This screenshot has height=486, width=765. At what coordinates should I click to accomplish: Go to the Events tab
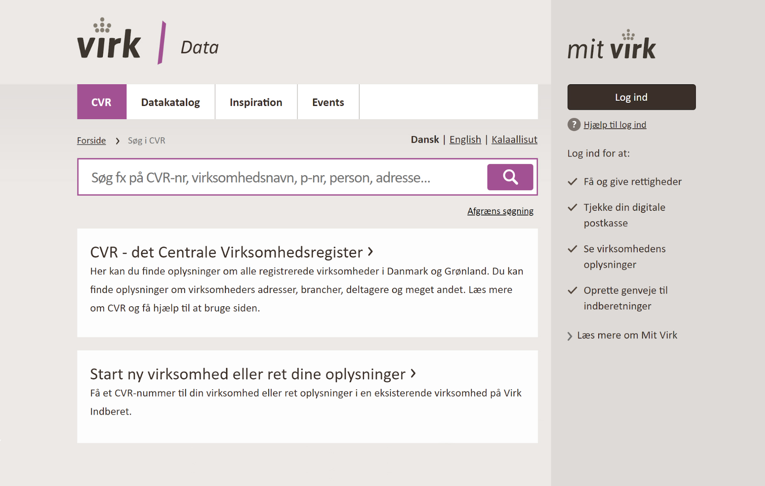328,102
